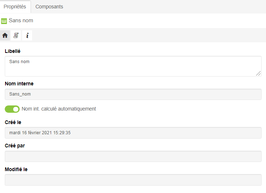This screenshot has height=193, width=266.
Task: Switch to the Propriétés tab
Action: click(x=15, y=7)
